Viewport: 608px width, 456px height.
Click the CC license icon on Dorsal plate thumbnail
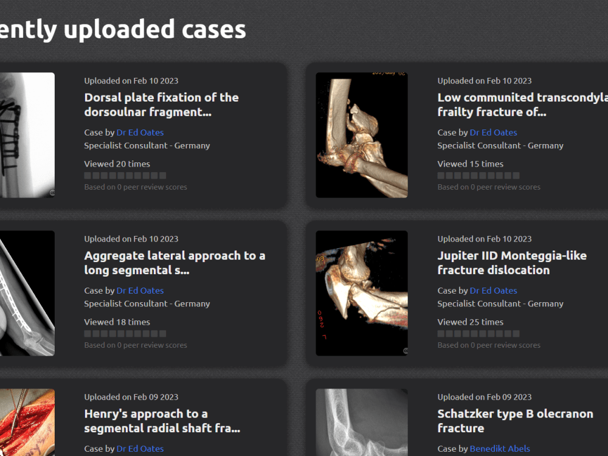pyautogui.click(x=52, y=193)
